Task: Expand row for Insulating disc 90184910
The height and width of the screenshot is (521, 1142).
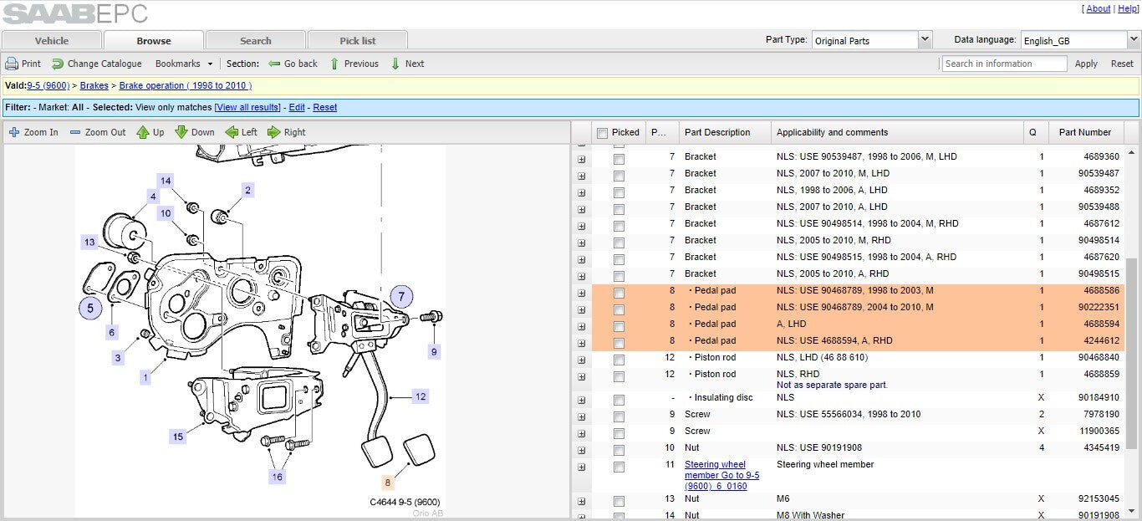Action: click(581, 400)
